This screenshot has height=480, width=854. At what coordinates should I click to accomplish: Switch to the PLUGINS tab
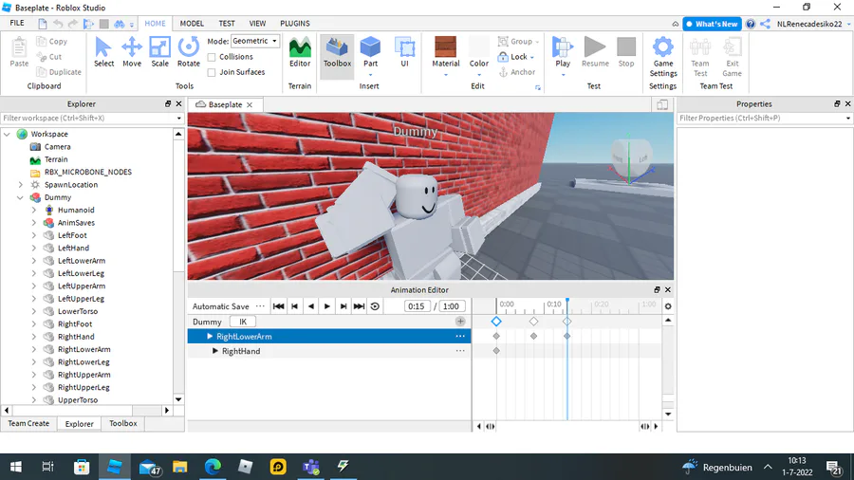point(295,24)
